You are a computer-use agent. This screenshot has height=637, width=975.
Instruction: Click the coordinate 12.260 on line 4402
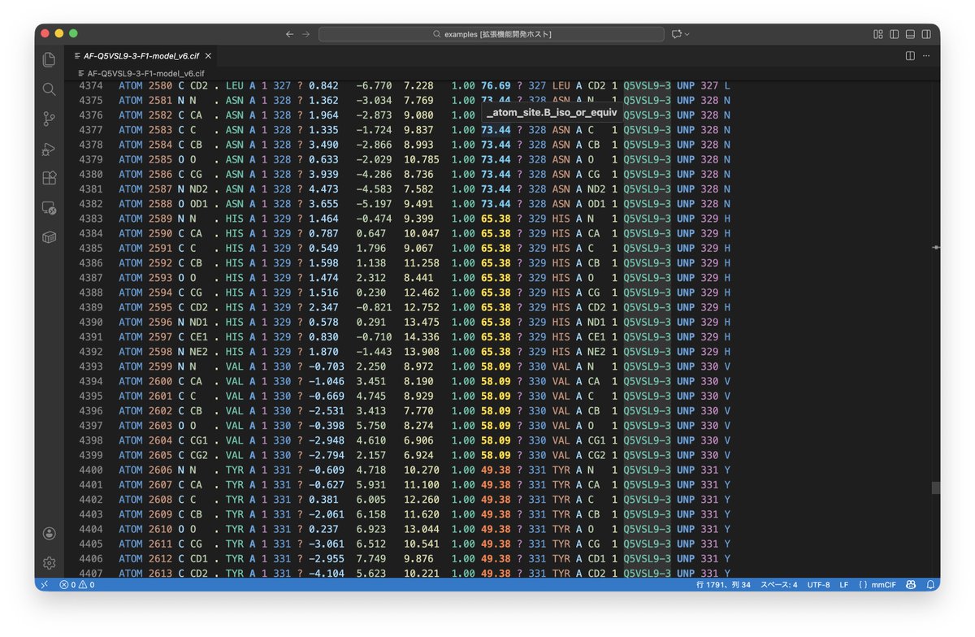coord(422,500)
